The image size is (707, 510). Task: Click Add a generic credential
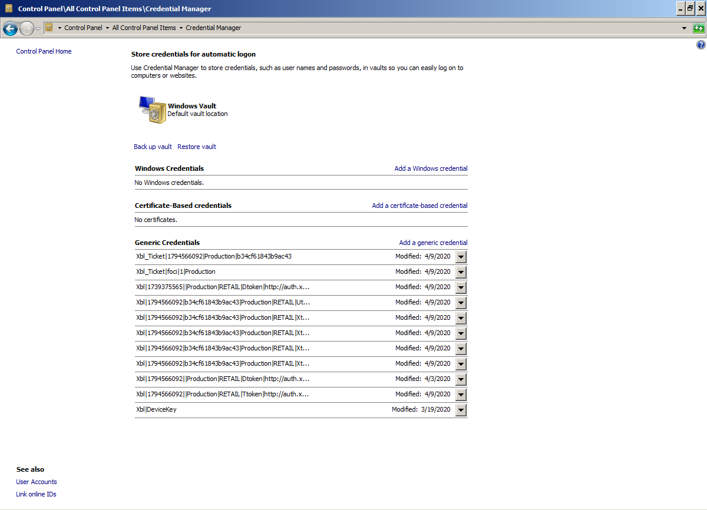click(x=433, y=243)
